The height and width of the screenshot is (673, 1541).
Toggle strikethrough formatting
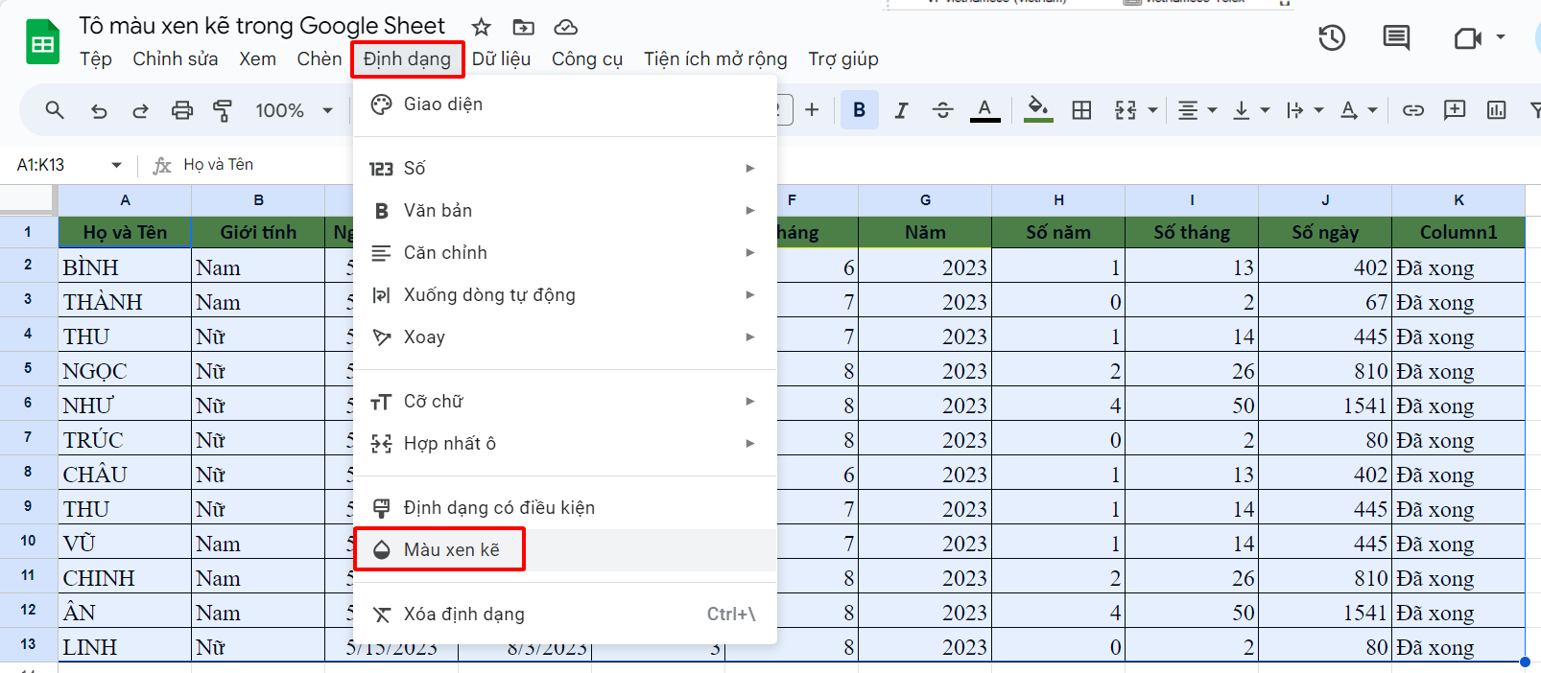pyautogui.click(x=942, y=110)
